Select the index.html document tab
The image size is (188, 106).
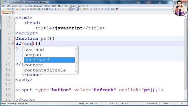click(x=8, y=13)
